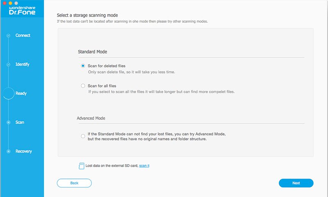The image size is (328, 197).
Task: Open the Identify step in sidebar
Action: click(23, 64)
